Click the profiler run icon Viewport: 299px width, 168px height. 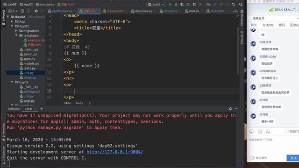click(188, 4)
